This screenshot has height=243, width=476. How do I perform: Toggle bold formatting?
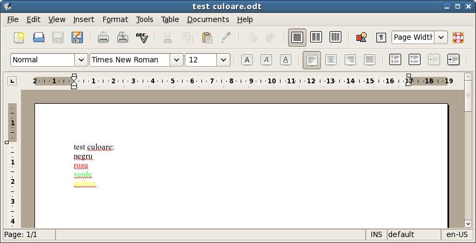coord(247,60)
